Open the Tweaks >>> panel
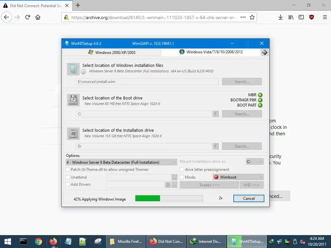 209,185
